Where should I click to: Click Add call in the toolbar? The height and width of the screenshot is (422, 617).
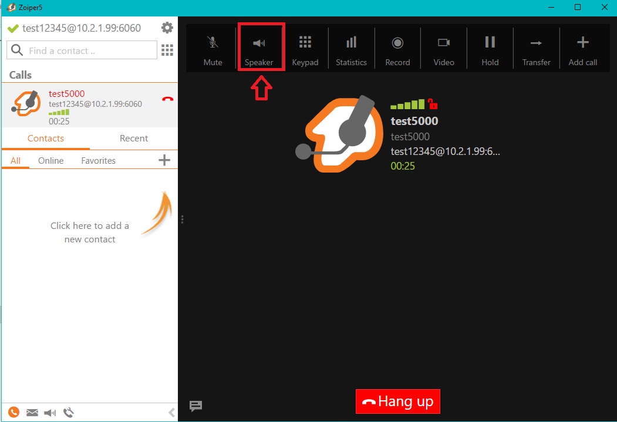(582, 50)
